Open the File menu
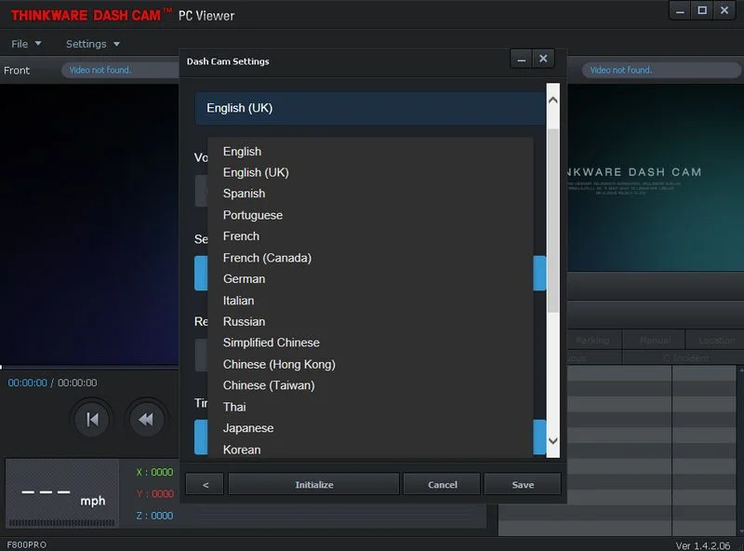 pos(26,44)
